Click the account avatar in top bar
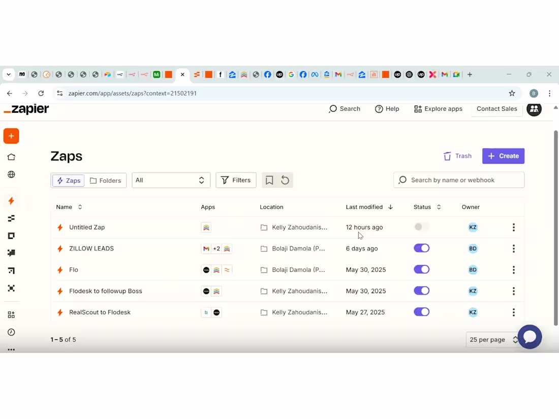Screen dimensions: 559x419 [534, 109]
